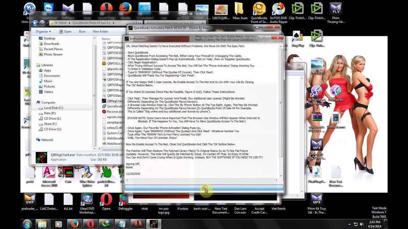Select CD Drive (G:) in navigation pane
Image resolution: width=408 pixels, height=229 pixels.
click(53, 129)
